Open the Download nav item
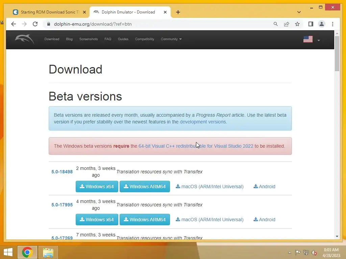346x259 pixels. pyautogui.click(x=52, y=39)
